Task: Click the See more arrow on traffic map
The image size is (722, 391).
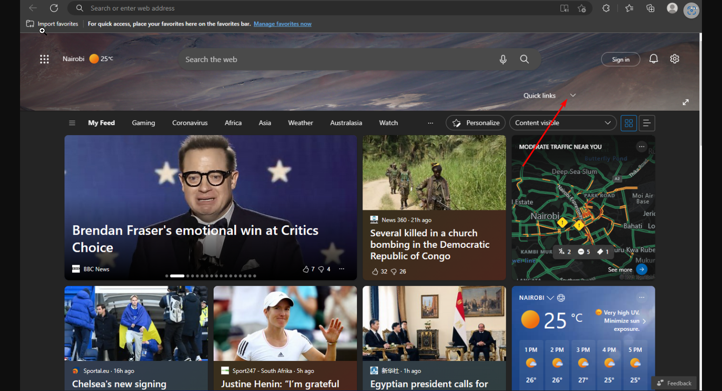Action: pyautogui.click(x=641, y=269)
